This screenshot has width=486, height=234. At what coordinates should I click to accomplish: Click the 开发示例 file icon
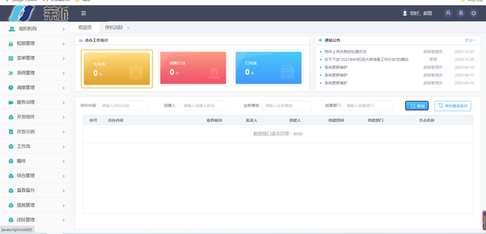tap(11, 132)
